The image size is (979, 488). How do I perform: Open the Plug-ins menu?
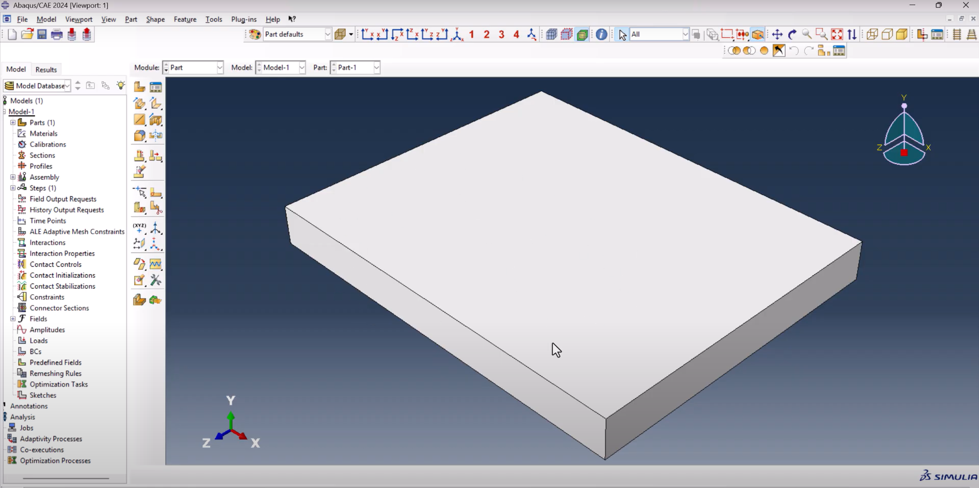[x=243, y=19]
